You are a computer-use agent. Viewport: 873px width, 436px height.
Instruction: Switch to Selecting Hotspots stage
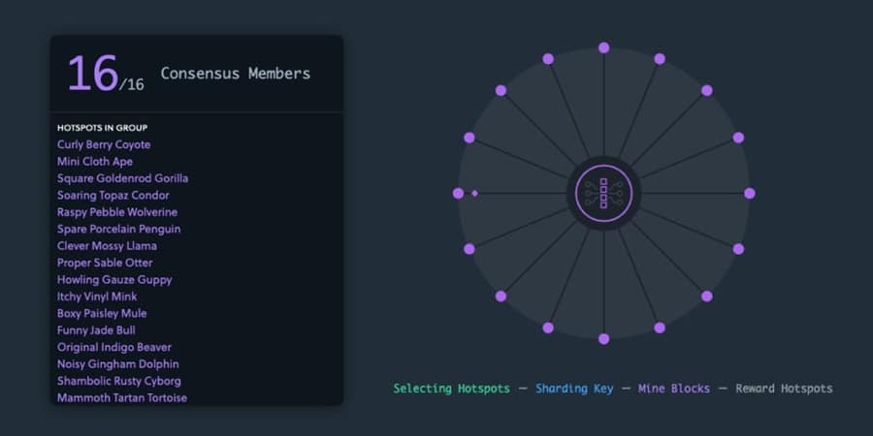[x=451, y=389]
